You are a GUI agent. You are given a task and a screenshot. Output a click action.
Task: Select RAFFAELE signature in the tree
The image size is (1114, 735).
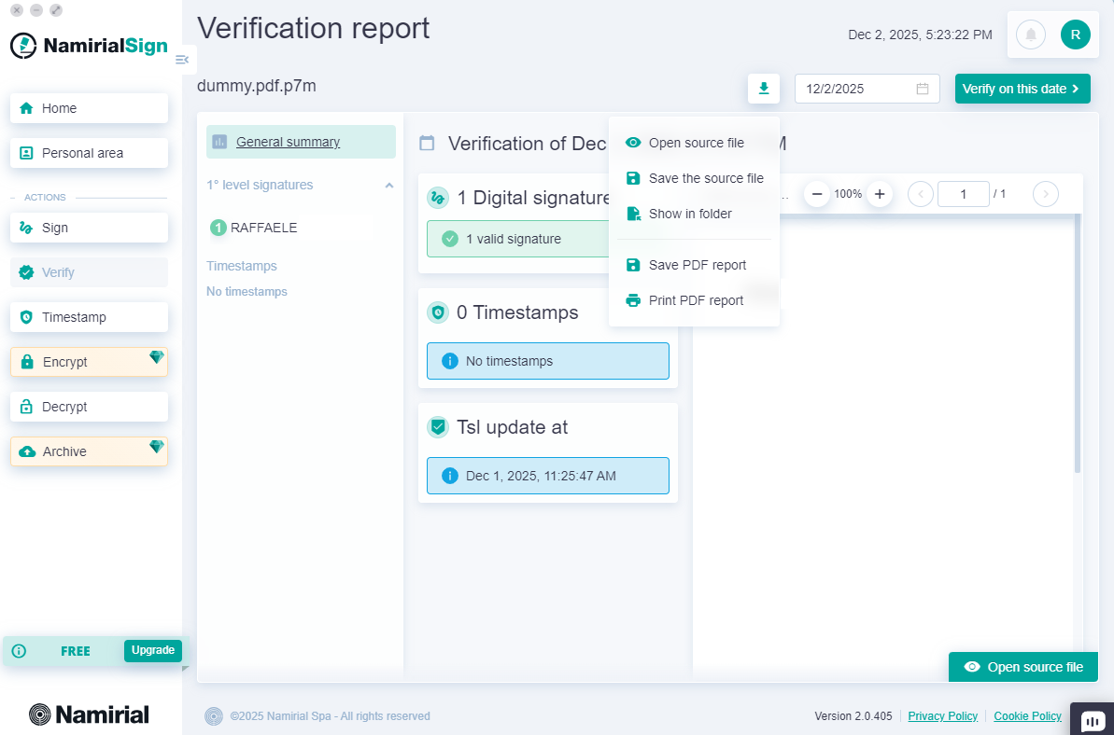click(263, 228)
